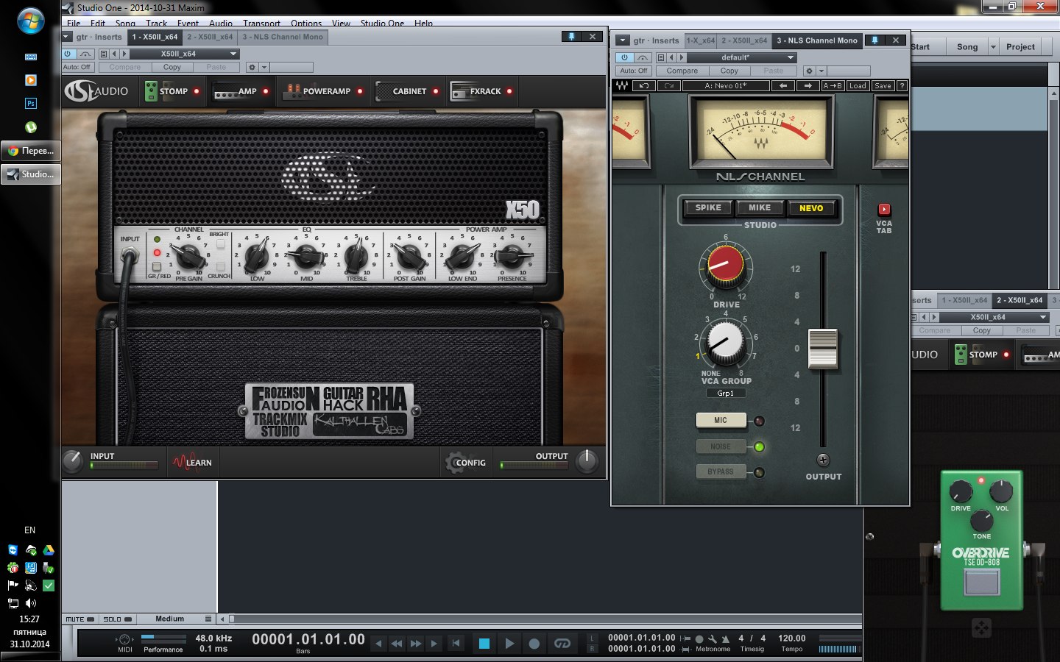Click Auto: Off in NLS window
The image size is (1060, 662).
pyautogui.click(x=633, y=71)
